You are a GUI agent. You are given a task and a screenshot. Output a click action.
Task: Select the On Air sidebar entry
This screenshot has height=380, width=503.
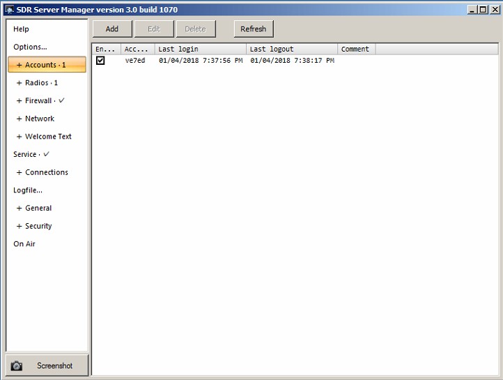pyautogui.click(x=24, y=244)
